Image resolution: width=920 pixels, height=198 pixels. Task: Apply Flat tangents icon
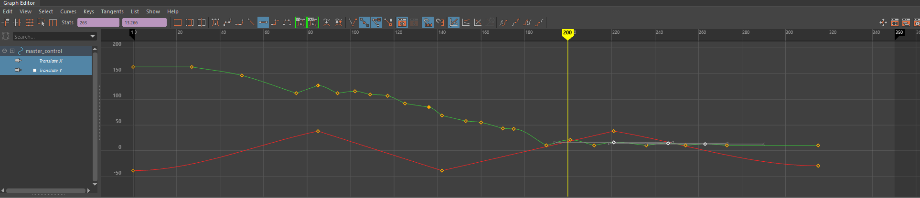pyautogui.click(x=263, y=22)
